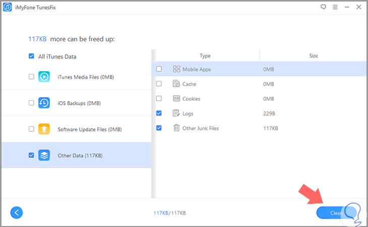Image resolution: width=368 pixels, height=227 pixels.
Task: Click the Software Update Files arrow icon
Action: click(x=44, y=129)
